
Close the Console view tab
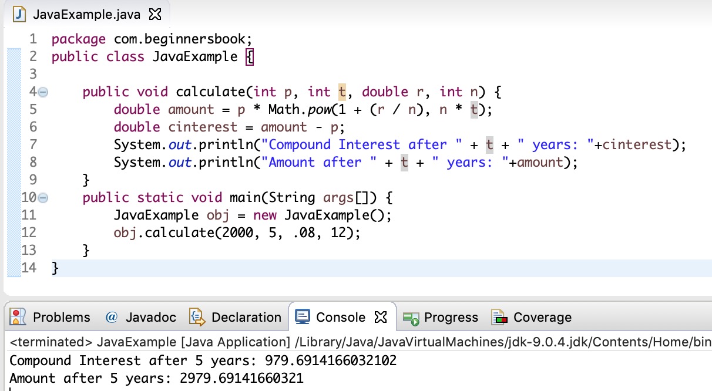click(381, 318)
